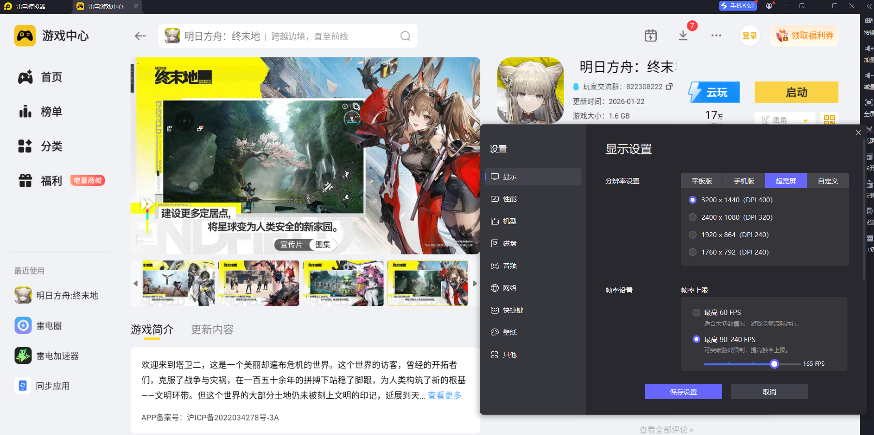Expand the description with 查看更多

pyautogui.click(x=444, y=395)
